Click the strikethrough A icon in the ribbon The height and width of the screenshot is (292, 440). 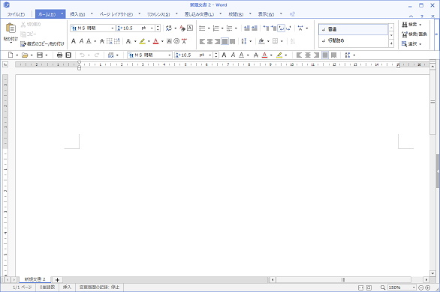click(102, 41)
